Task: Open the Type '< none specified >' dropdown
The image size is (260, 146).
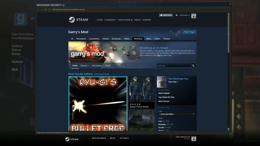Action: [176, 114]
